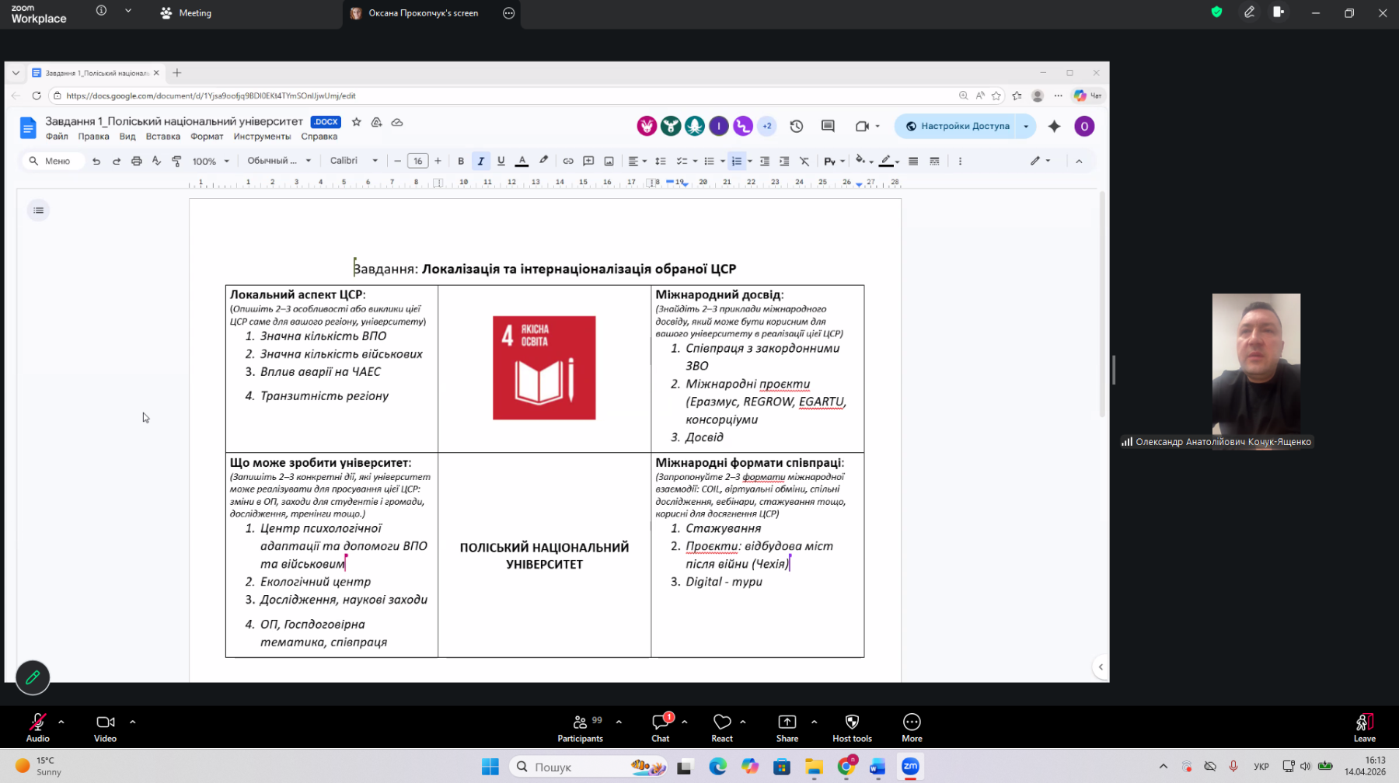
Task: Toggle underline formatting
Action: (x=501, y=161)
